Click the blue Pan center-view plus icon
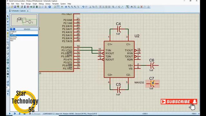This screenshot has width=206, height=116. coord(66,7)
